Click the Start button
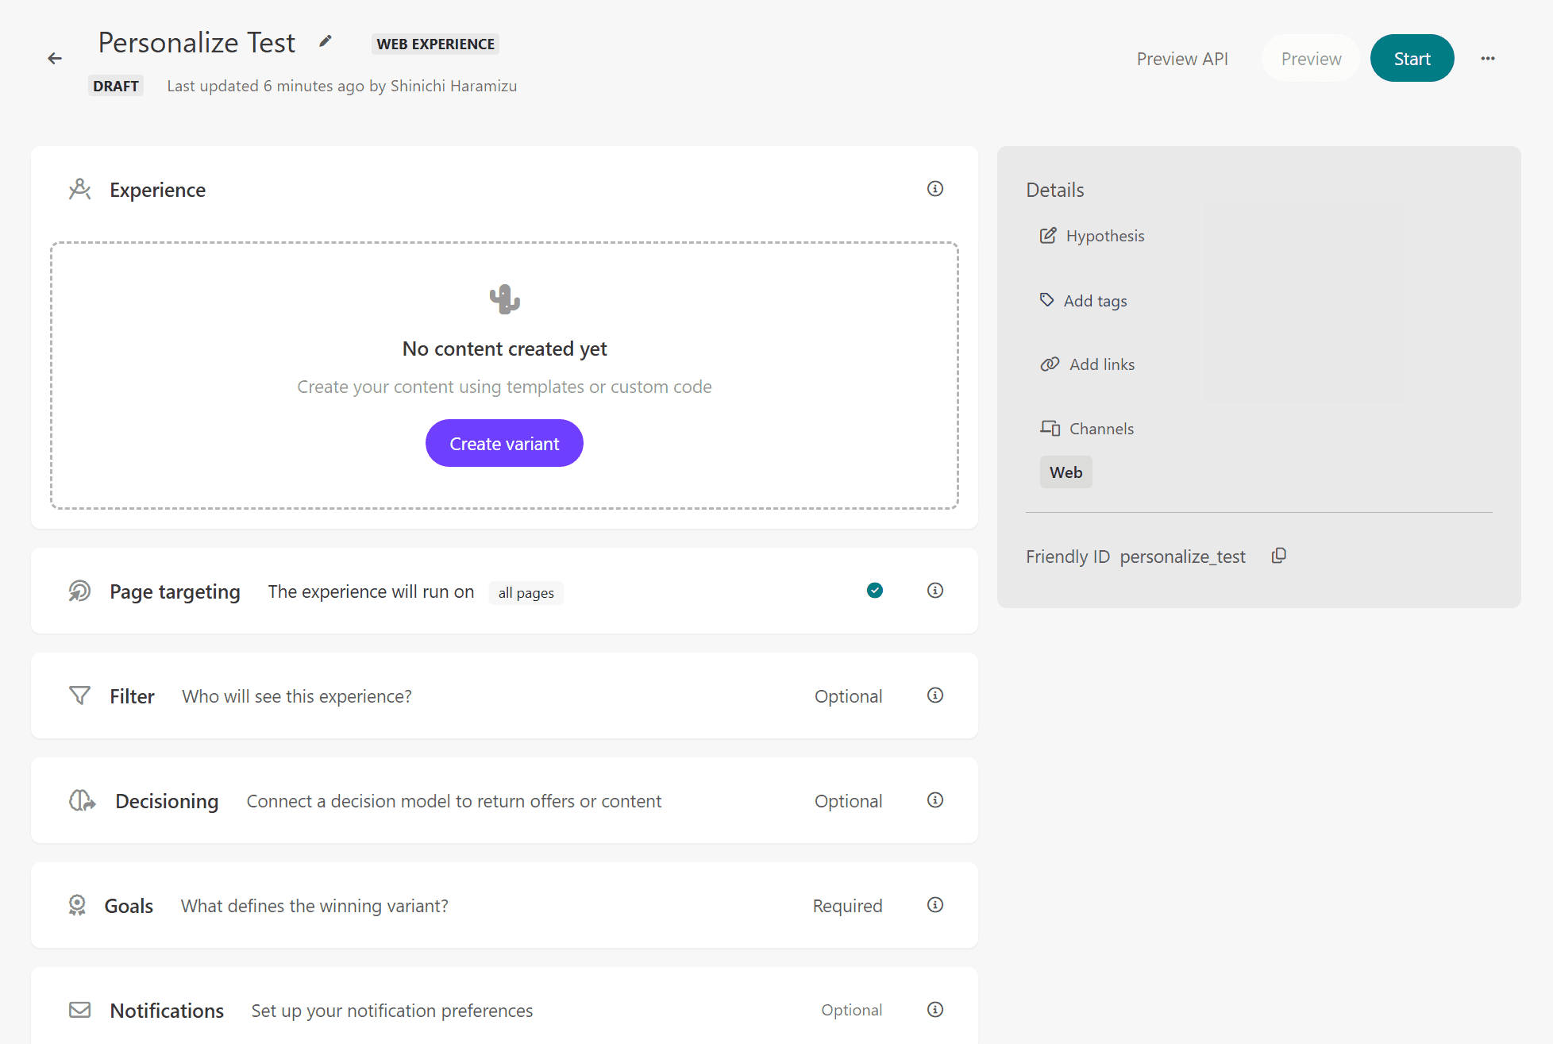 click(1412, 59)
